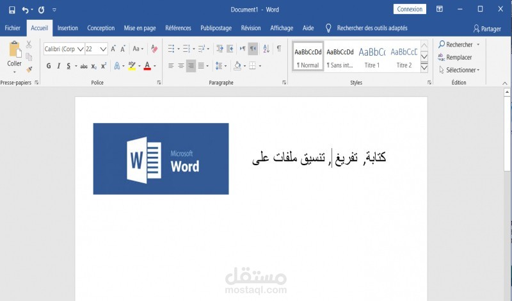
Task: Apply a bulleted list
Action: (x=172, y=49)
